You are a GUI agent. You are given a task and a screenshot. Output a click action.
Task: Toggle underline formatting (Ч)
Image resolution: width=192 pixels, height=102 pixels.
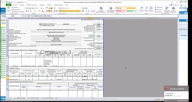30,11
